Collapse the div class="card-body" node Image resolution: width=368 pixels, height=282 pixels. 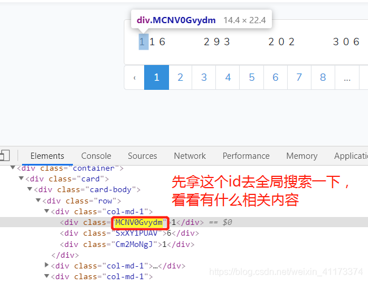[30, 189]
